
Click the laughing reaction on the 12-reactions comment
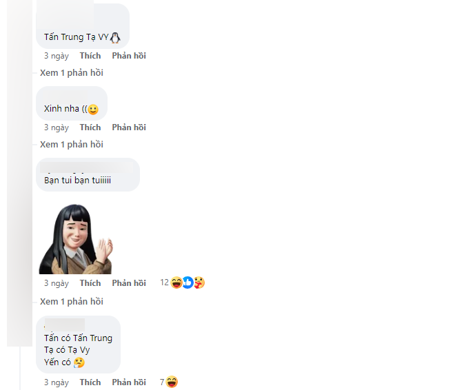(176, 283)
